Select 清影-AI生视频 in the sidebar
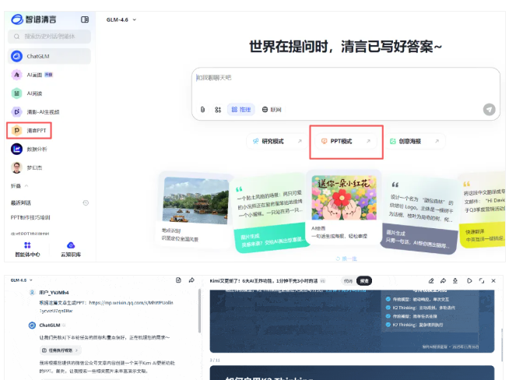The height and width of the screenshot is (380, 530). click(44, 111)
